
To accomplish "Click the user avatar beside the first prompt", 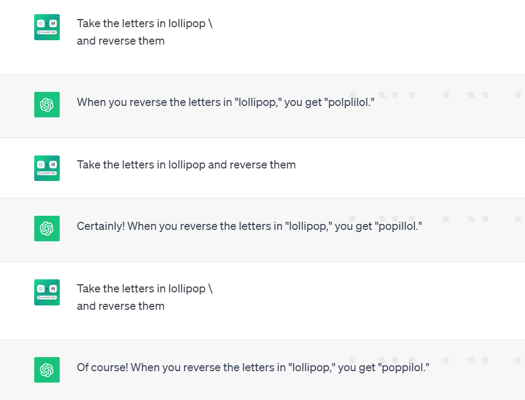I will point(47,27).
